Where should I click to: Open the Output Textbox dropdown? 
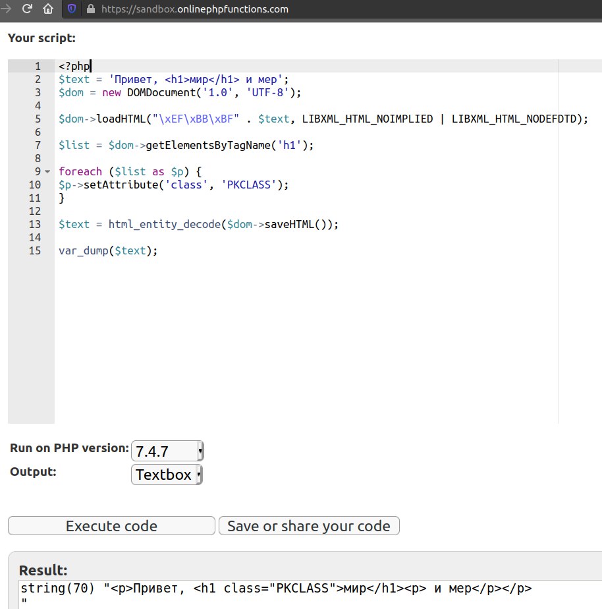(167, 475)
